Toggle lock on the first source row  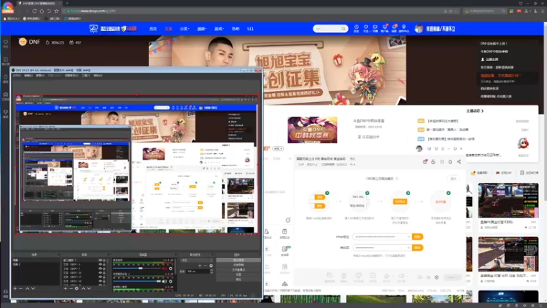[x=104, y=260]
